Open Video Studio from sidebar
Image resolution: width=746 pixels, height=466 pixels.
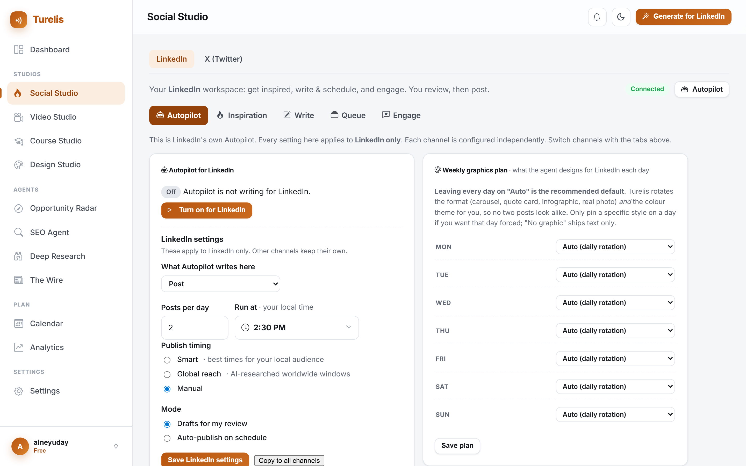[66, 117]
